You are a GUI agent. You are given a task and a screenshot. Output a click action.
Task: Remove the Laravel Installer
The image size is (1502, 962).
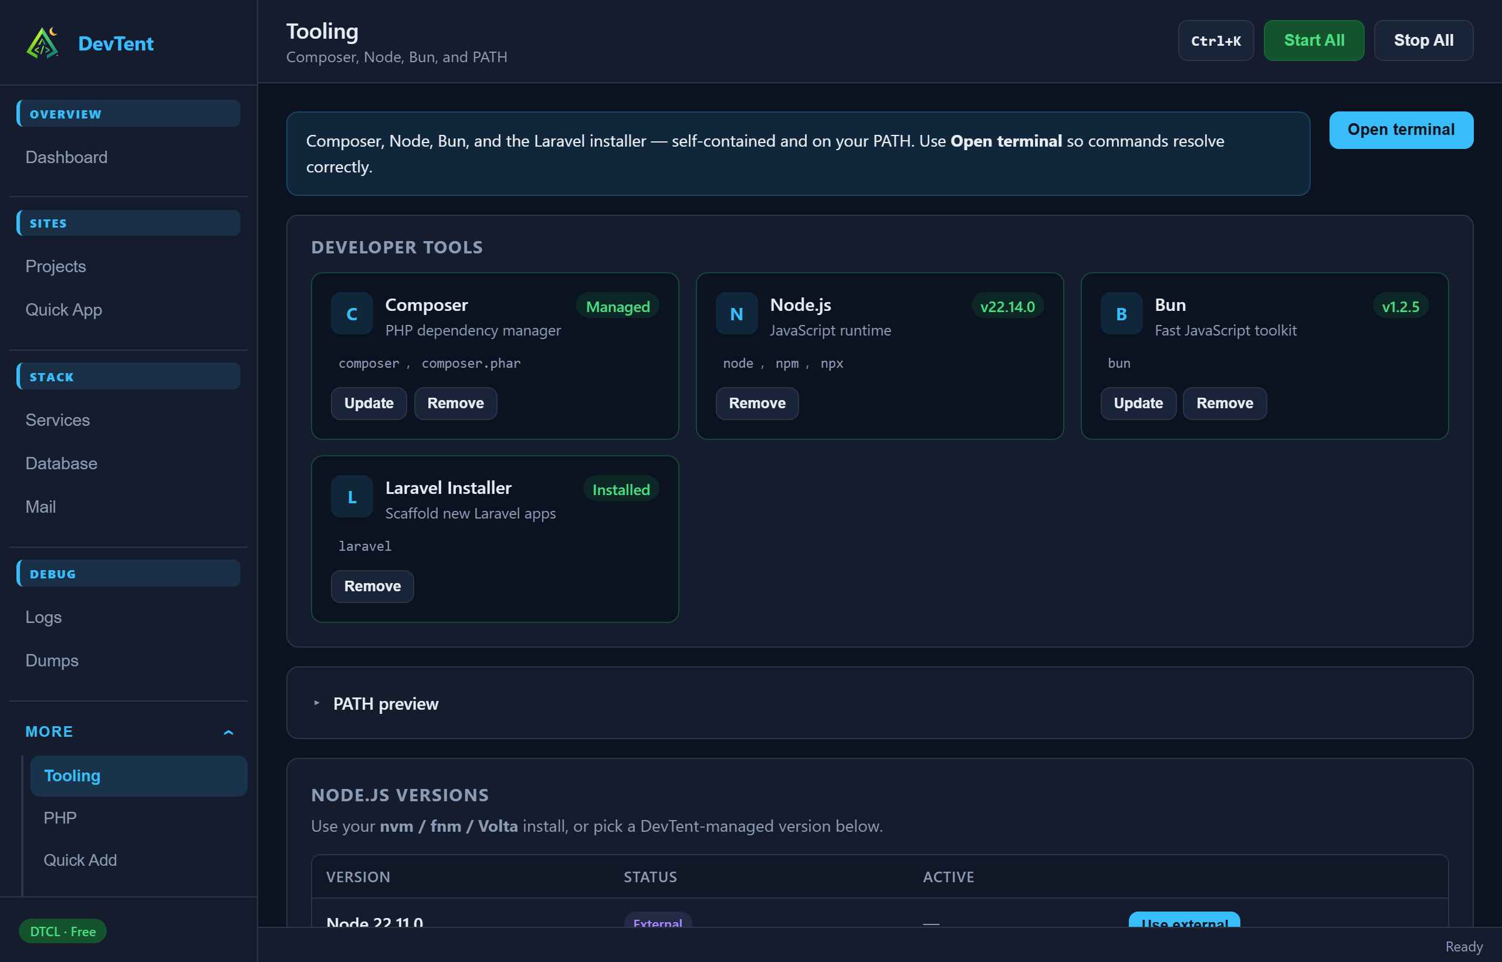tap(373, 587)
